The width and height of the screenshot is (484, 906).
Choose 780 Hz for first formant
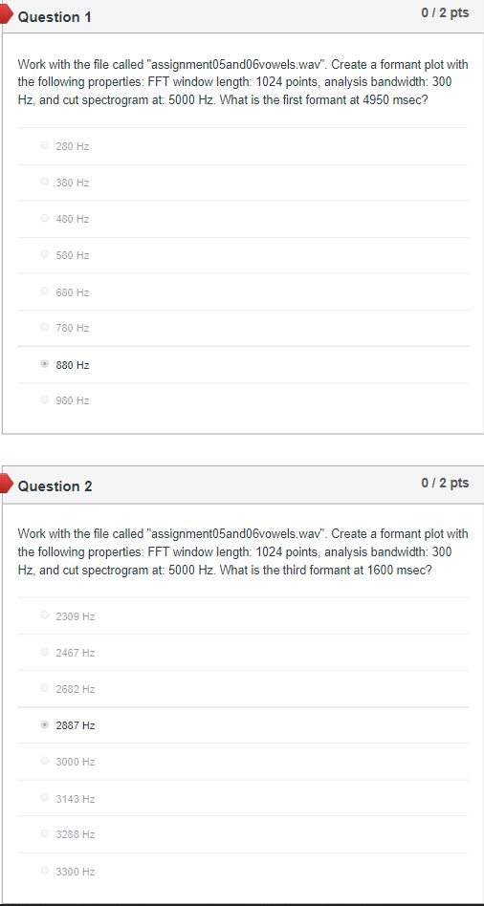pos(45,327)
